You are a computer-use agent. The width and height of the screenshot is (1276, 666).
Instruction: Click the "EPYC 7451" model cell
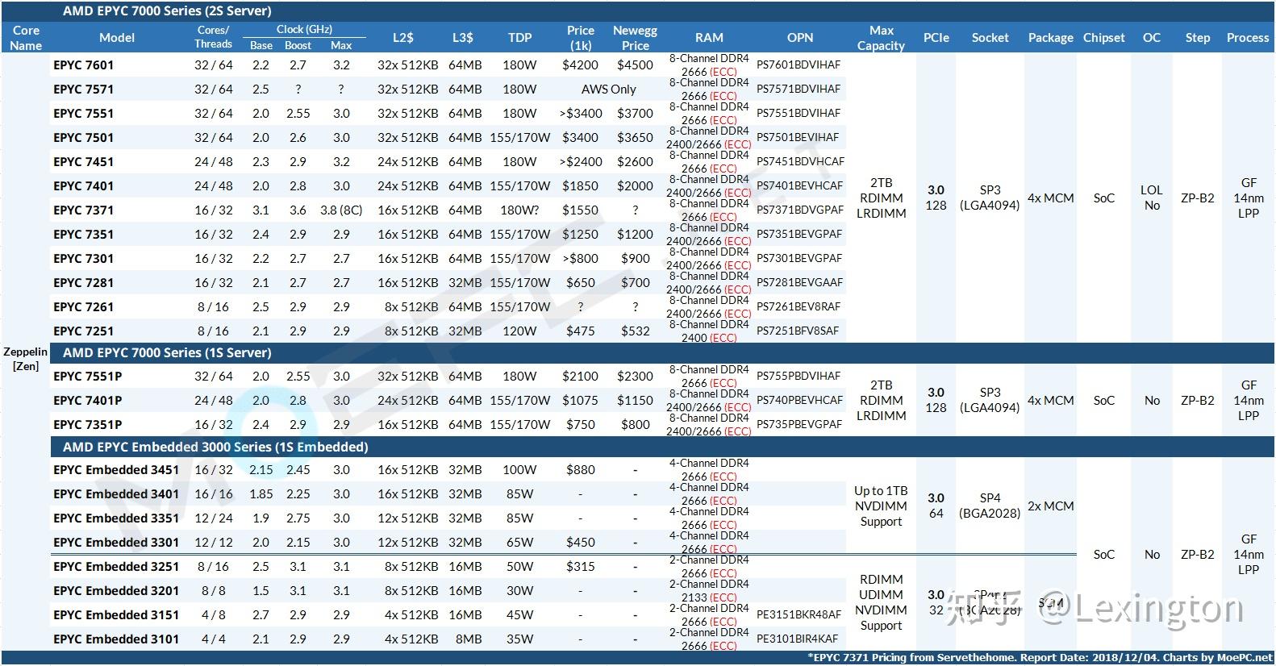84,162
